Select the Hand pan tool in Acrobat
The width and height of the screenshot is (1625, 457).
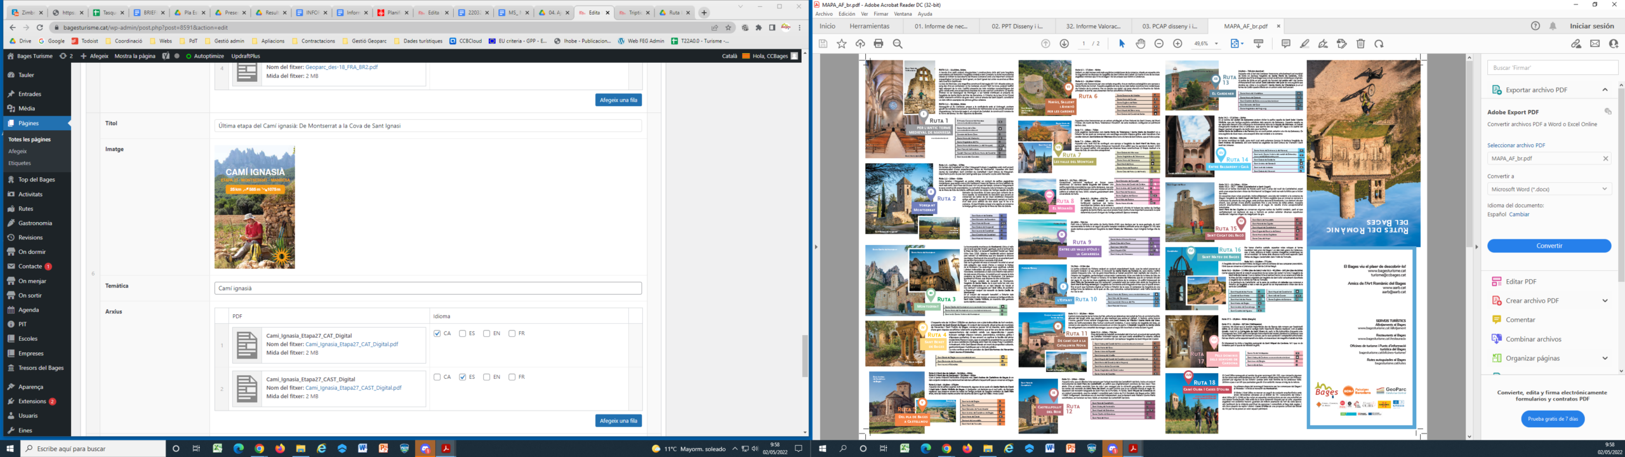[1141, 44]
